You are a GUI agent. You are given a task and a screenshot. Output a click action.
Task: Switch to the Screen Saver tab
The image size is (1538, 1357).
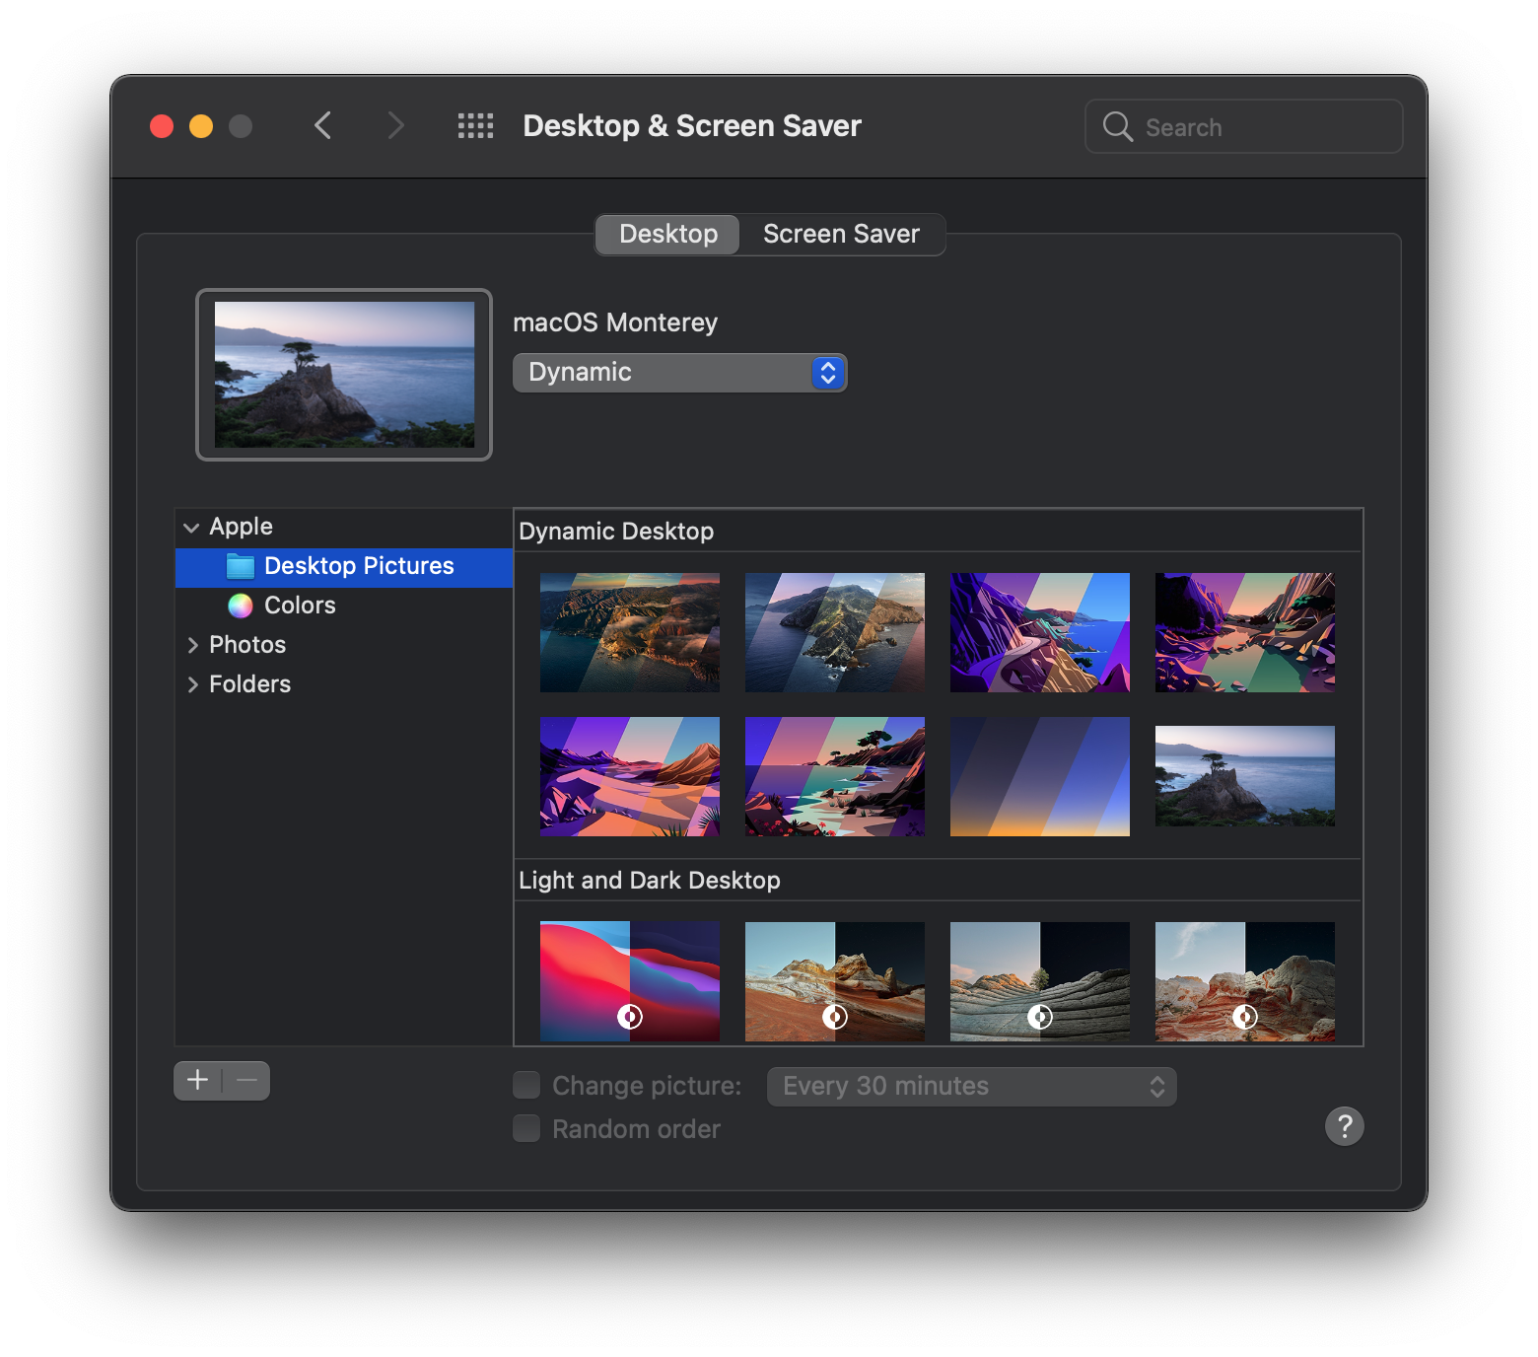tap(841, 234)
